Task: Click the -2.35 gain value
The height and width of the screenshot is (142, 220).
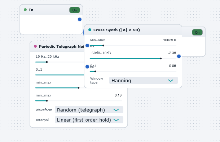Action: click(172, 53)
